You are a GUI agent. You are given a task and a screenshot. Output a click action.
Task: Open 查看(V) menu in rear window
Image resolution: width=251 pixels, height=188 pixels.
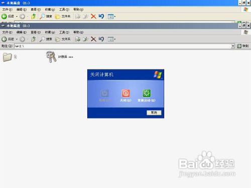click(x=36, y=10)
